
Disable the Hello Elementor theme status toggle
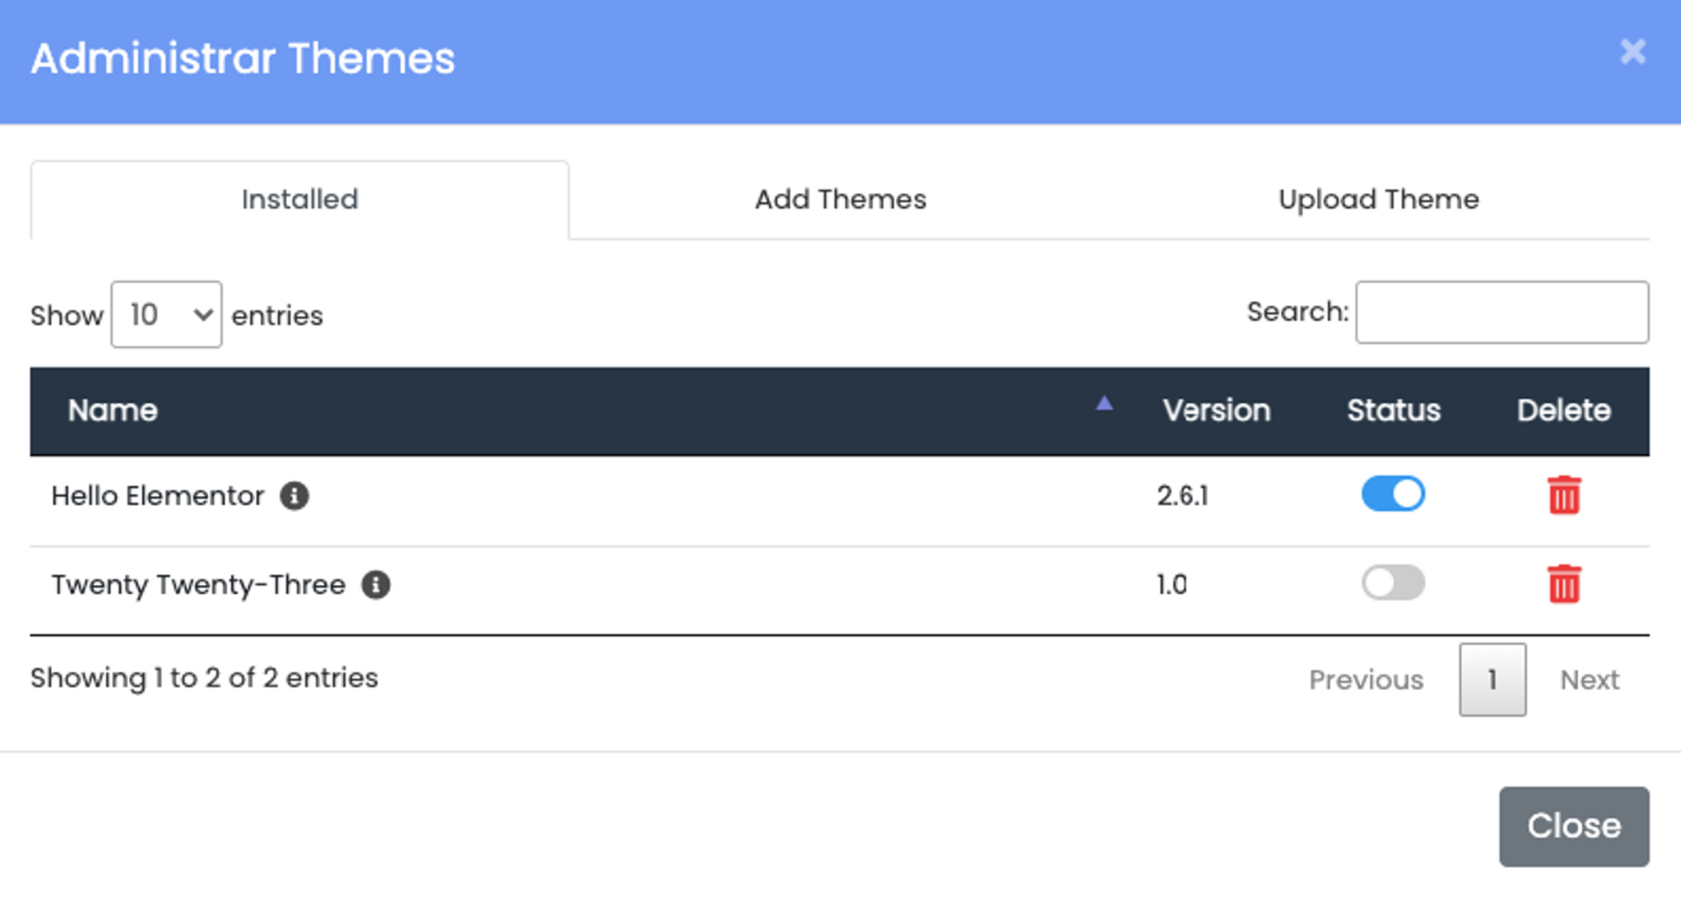(x=1393, y=494)
